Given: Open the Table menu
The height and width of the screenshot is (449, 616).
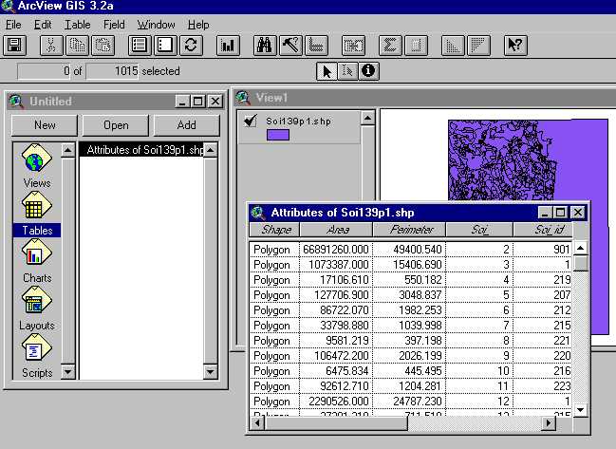Looking at the screenshot, I should (x=78, y=25).
